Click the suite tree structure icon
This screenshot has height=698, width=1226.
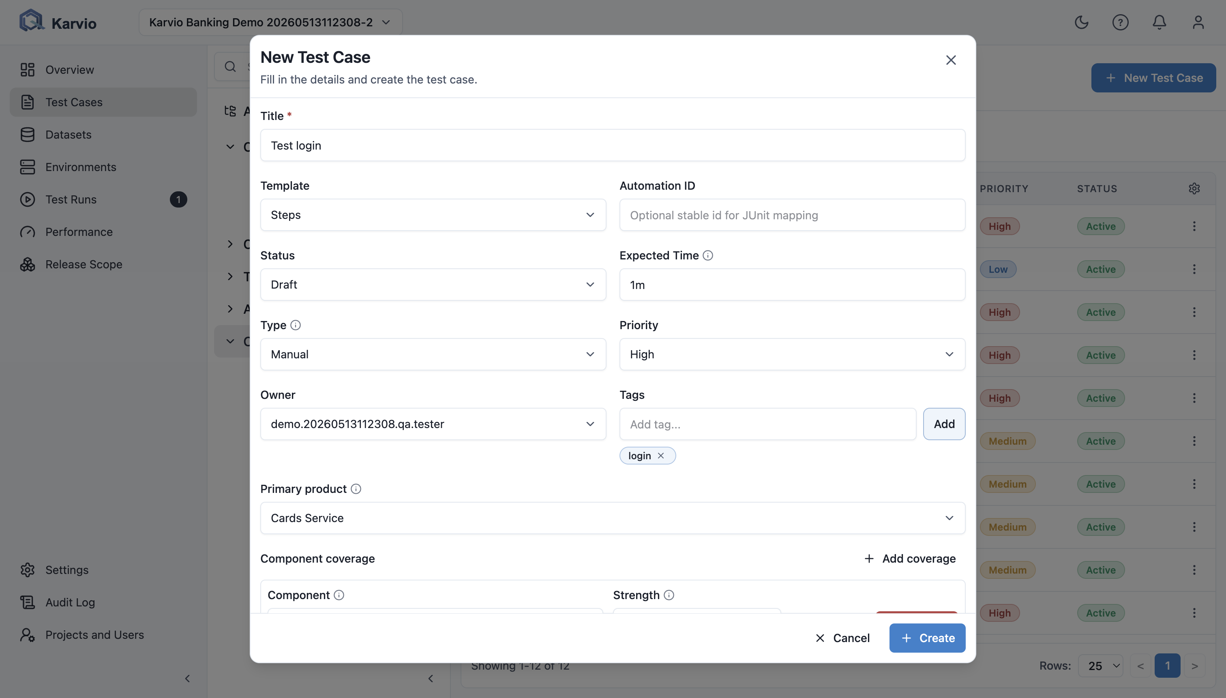tap(230, 111)
